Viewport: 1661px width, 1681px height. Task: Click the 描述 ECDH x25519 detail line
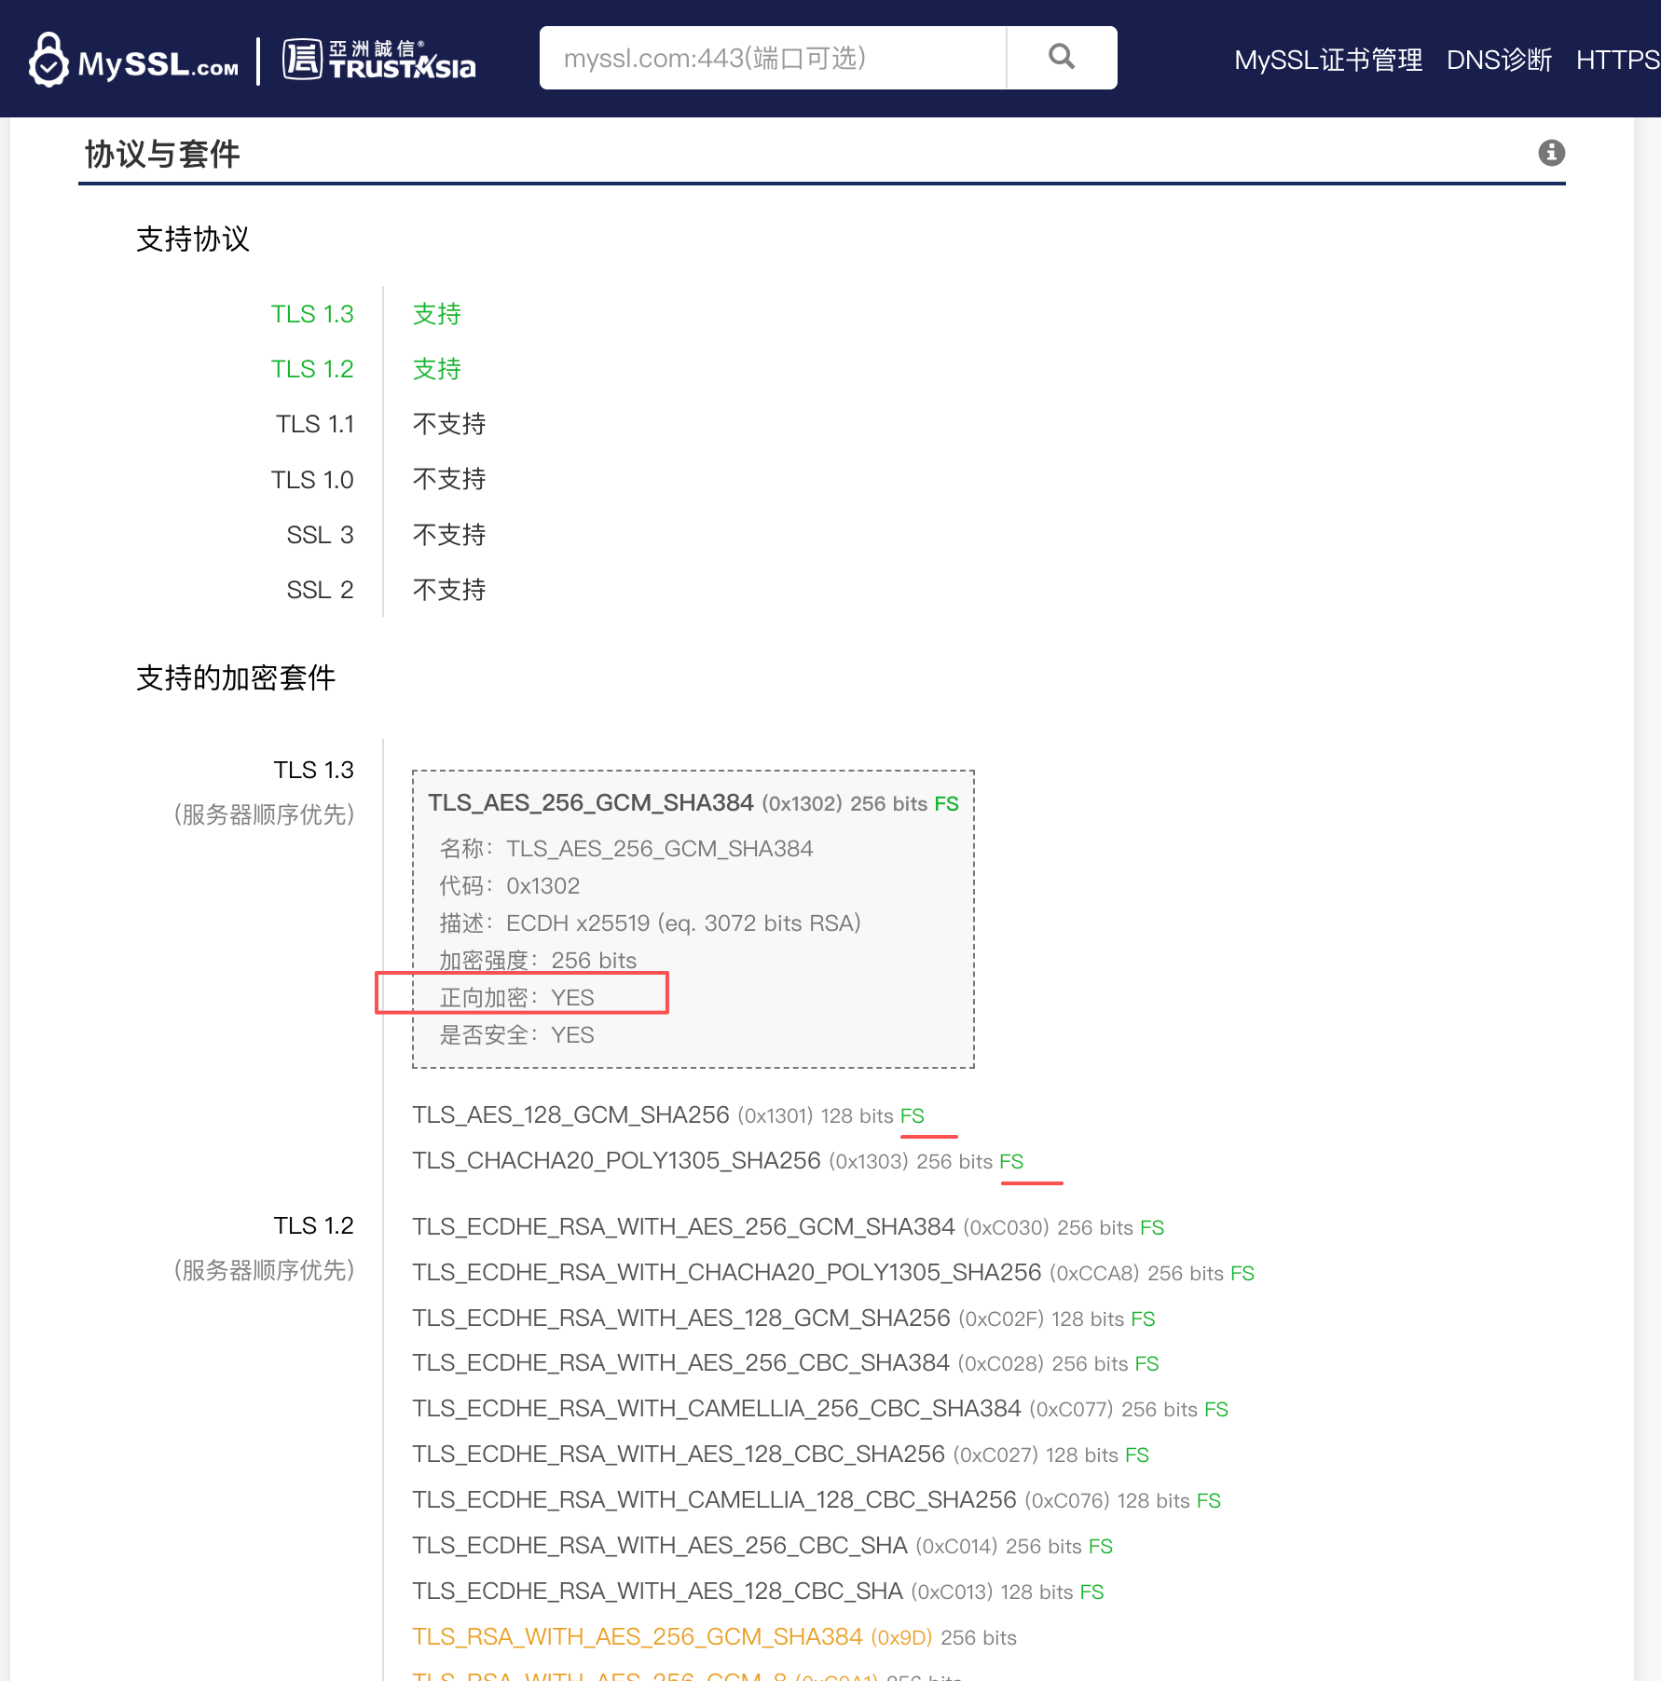[651, 922]
